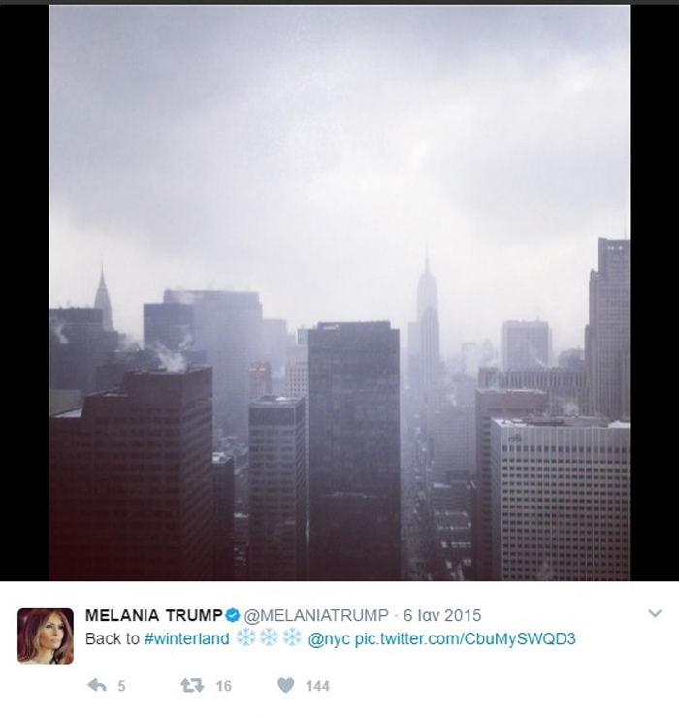
Task: Open the pic.twitter.com/CbuMySWQD3 link
Action: [466, 638]
